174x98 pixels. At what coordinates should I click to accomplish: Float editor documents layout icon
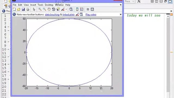(x=166, y=1)
